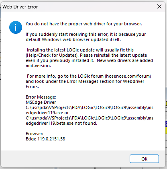167x169 pixels.
Task: Click the Edge 119.0.2151.58 version text
Action: tap(45, 139)
